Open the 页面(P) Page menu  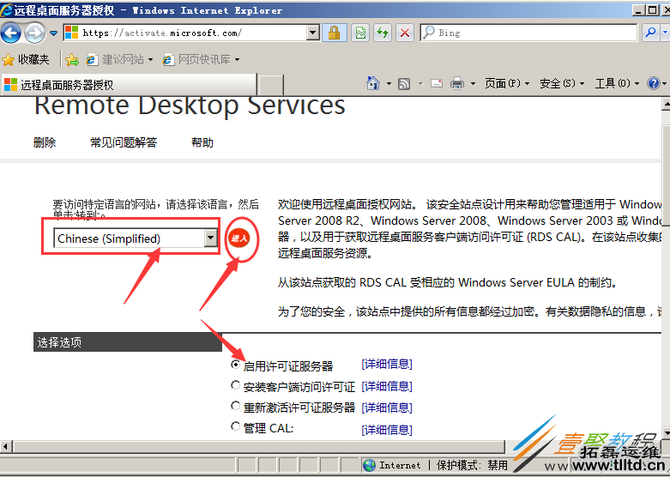tap(507, 83)
